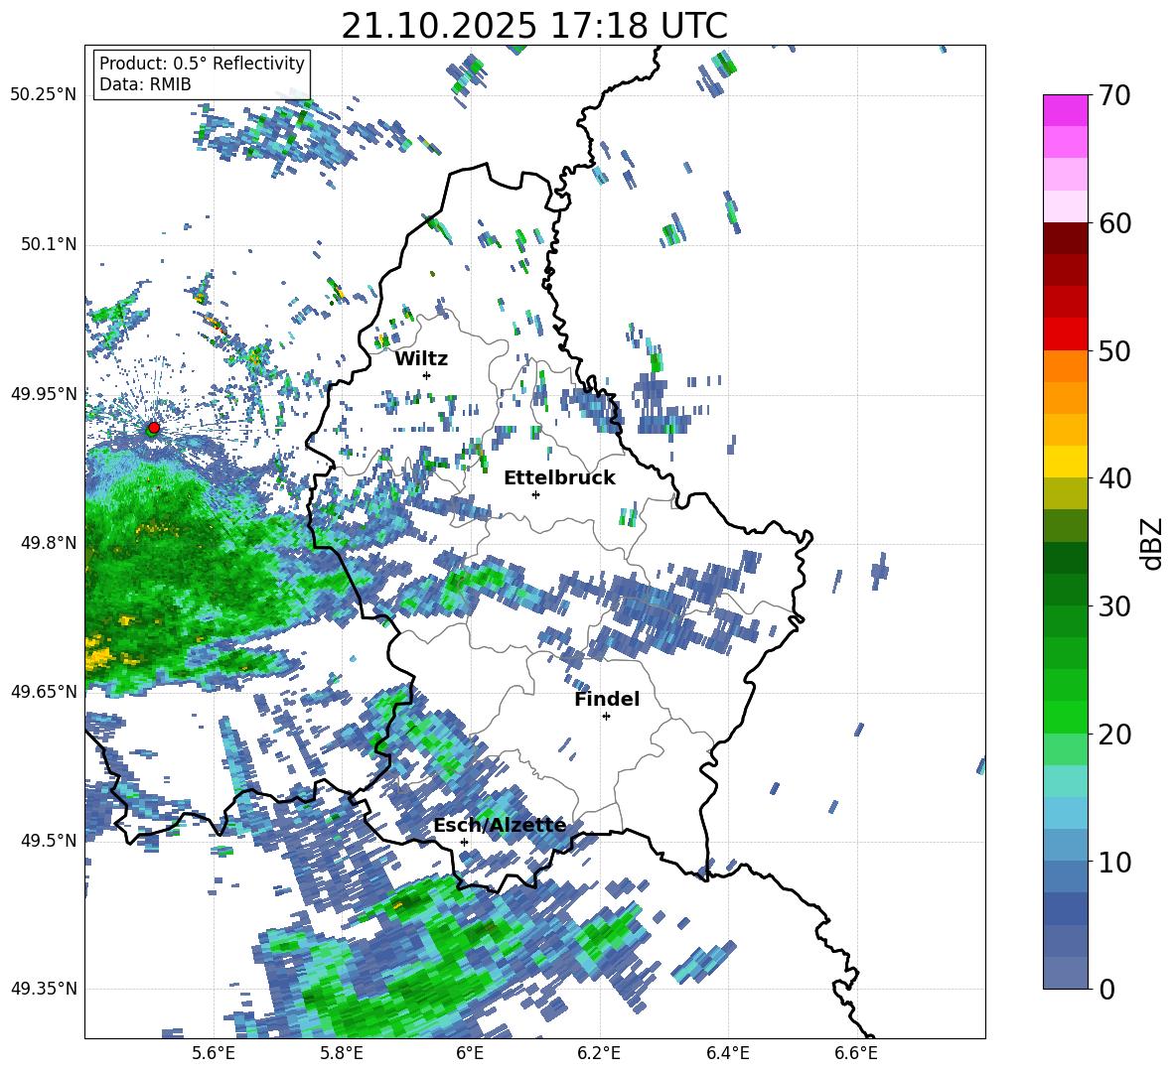
Task: Click the 20 tick on colorbar
Action: [x=1114, y=735]
